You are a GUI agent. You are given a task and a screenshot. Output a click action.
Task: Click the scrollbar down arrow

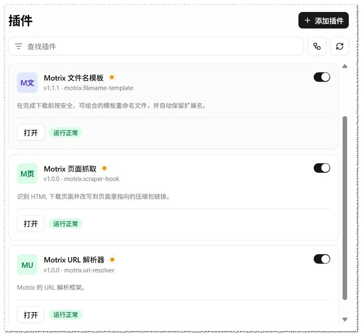[x=345, y=319]
